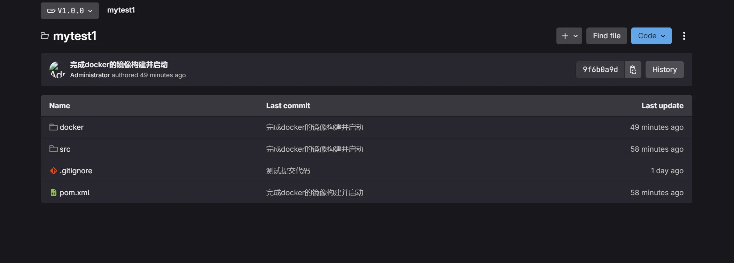Screen dimensions: 734x263
Task: Click the docker folder icon
Action: point(53,127)
